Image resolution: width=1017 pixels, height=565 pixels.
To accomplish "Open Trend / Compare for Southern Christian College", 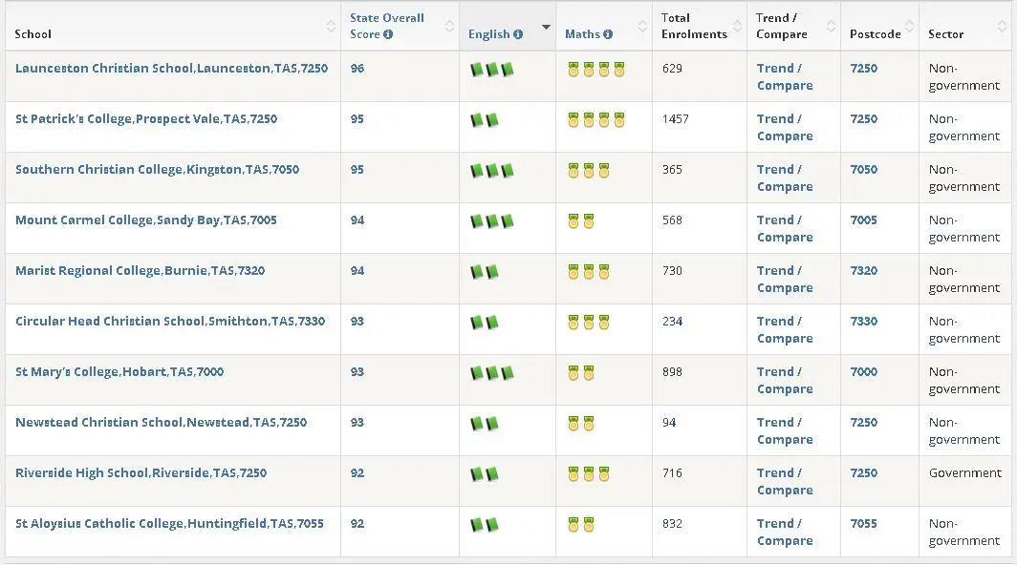I will click(785, 178).
